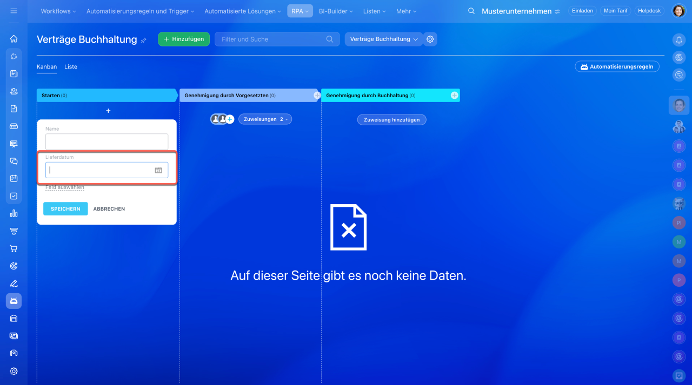Open the profile avatar in top right
The width and height of the screenshot is (692, 385).
coord(678,11)
